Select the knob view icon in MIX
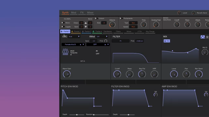 coord(207,37)
